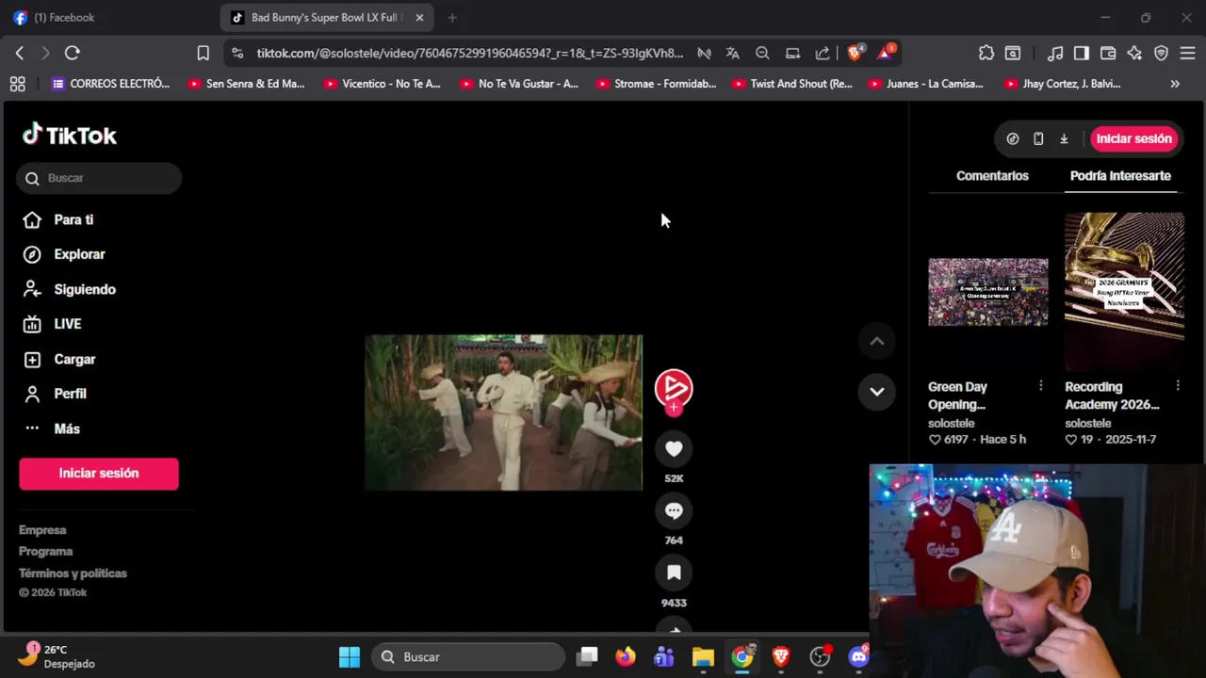The height and width of the screenshot is (678, 1206).
Task: Open Términos y políticas link
Action: click(73, 573)
